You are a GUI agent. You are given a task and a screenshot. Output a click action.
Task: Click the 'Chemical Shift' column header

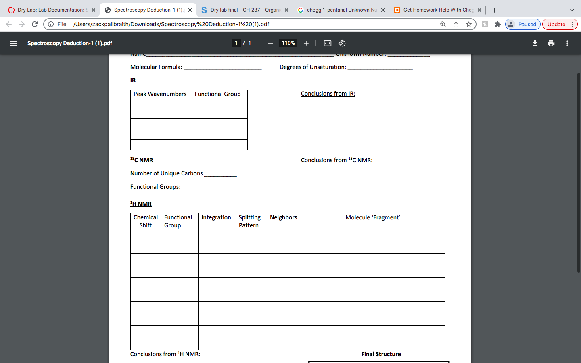[x=146, y=221]
